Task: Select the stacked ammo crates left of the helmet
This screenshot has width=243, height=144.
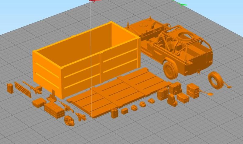Action: pos(54,110)
